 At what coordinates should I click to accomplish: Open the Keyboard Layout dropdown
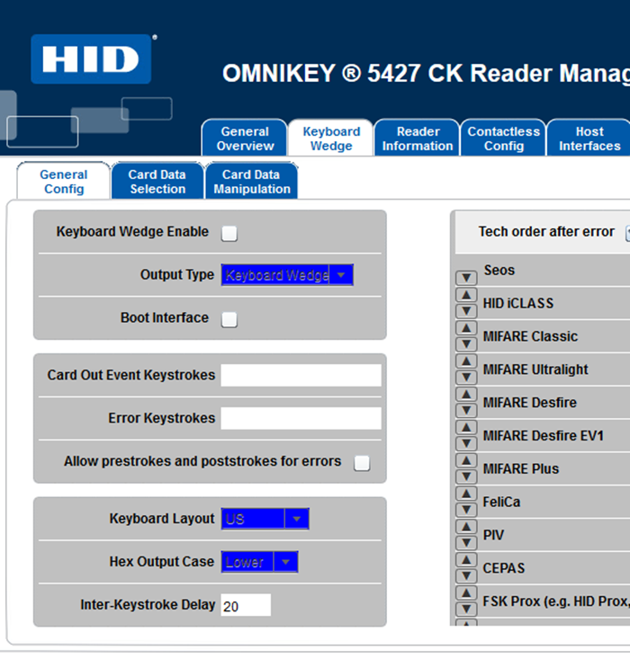pos(265,519)
